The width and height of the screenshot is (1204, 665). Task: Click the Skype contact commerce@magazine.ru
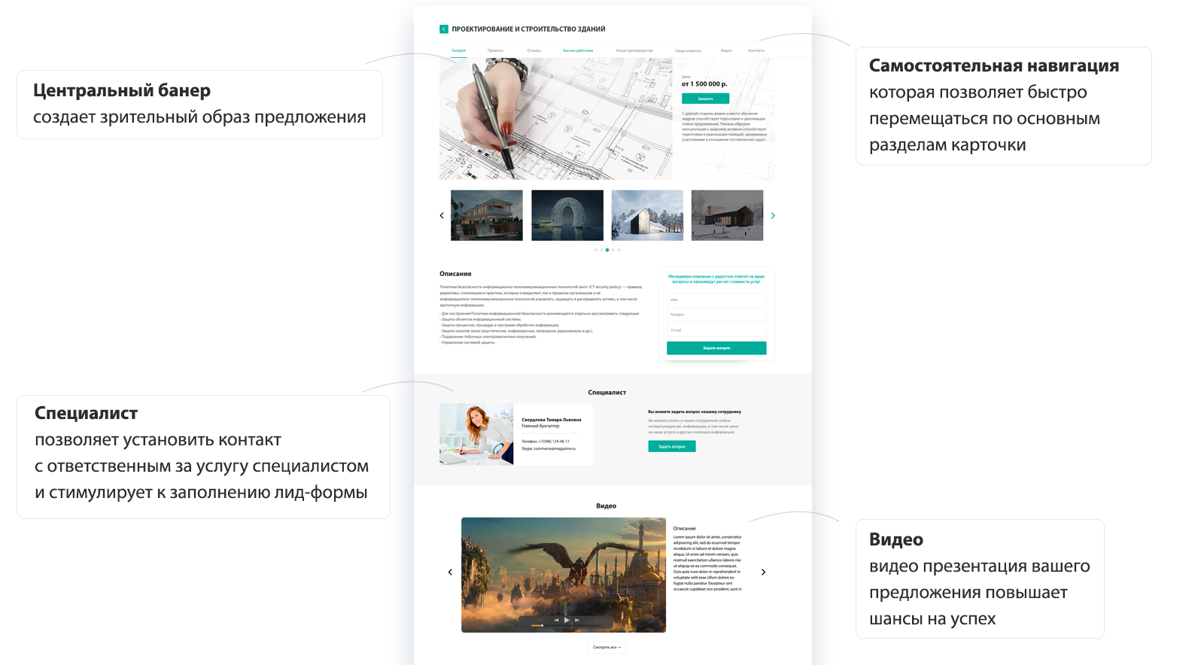coord(549,448)
